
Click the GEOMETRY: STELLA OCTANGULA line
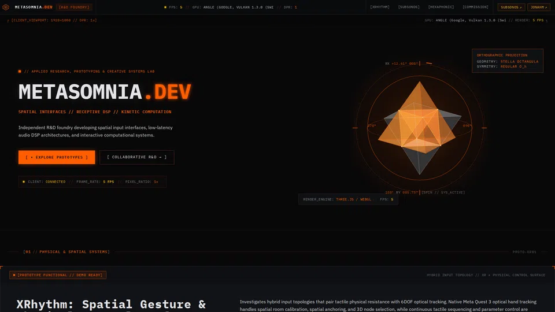pyautogui.click(x=508, y=62)
